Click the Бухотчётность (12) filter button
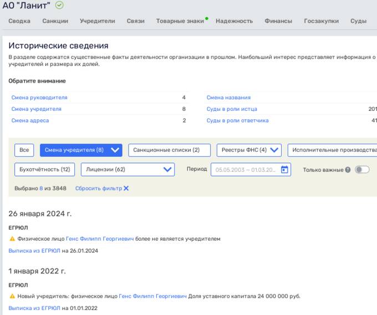Viewport: 377px width, 315px height. point(45,170)
